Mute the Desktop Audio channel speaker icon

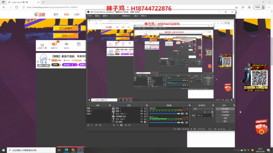(x=183, y=114)
